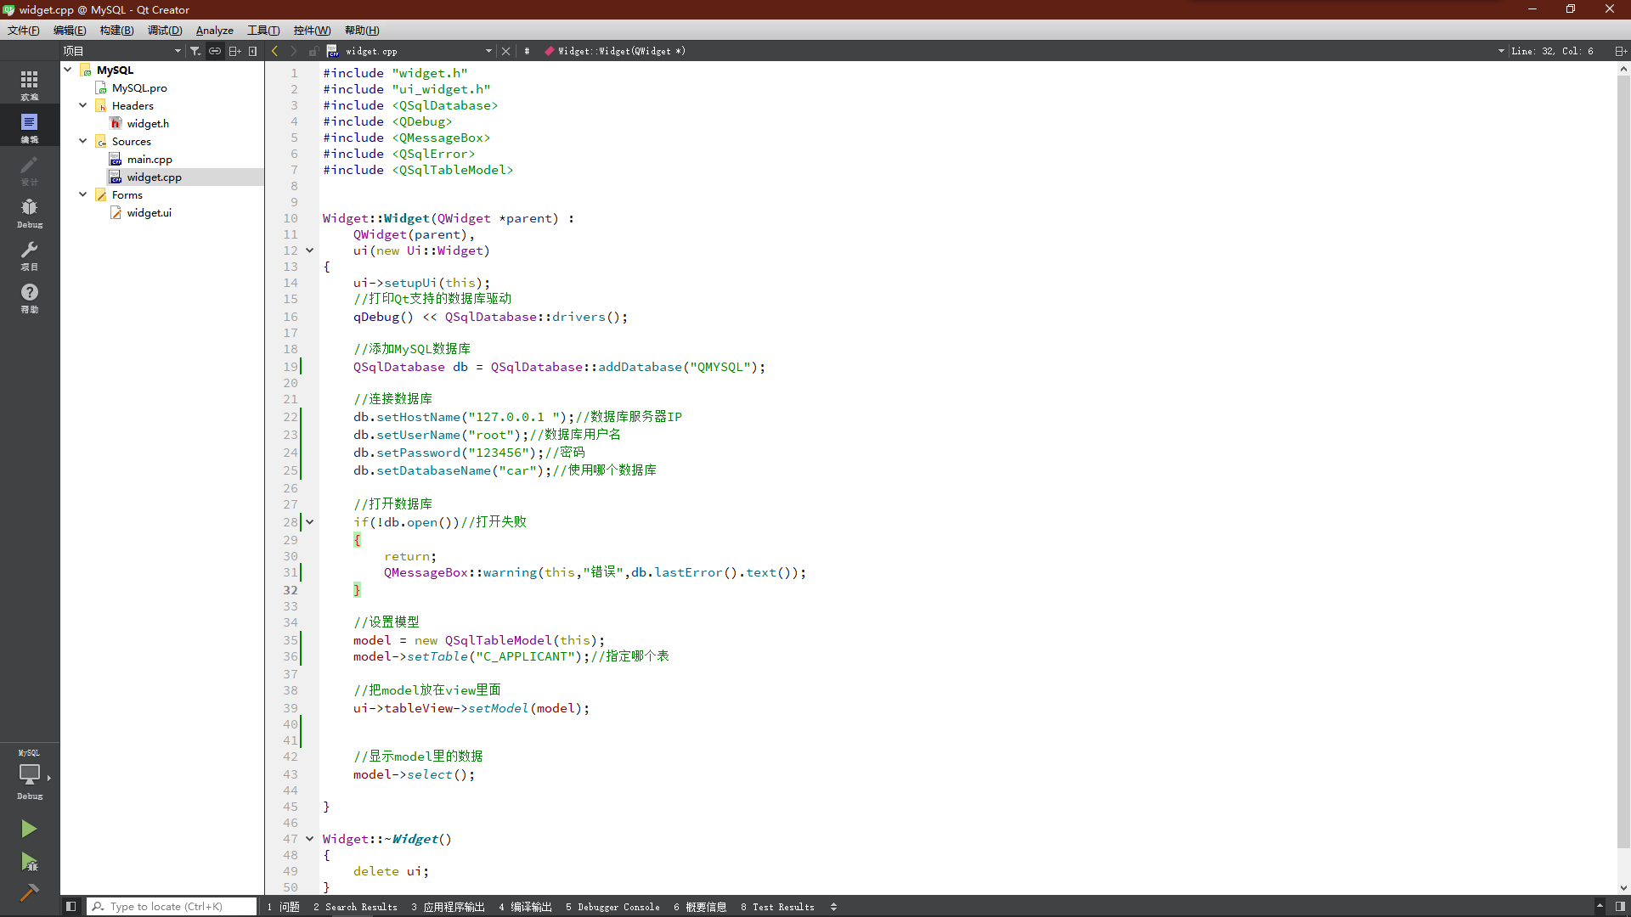Open the Welcome mode in the sidebar

point(30,84)
